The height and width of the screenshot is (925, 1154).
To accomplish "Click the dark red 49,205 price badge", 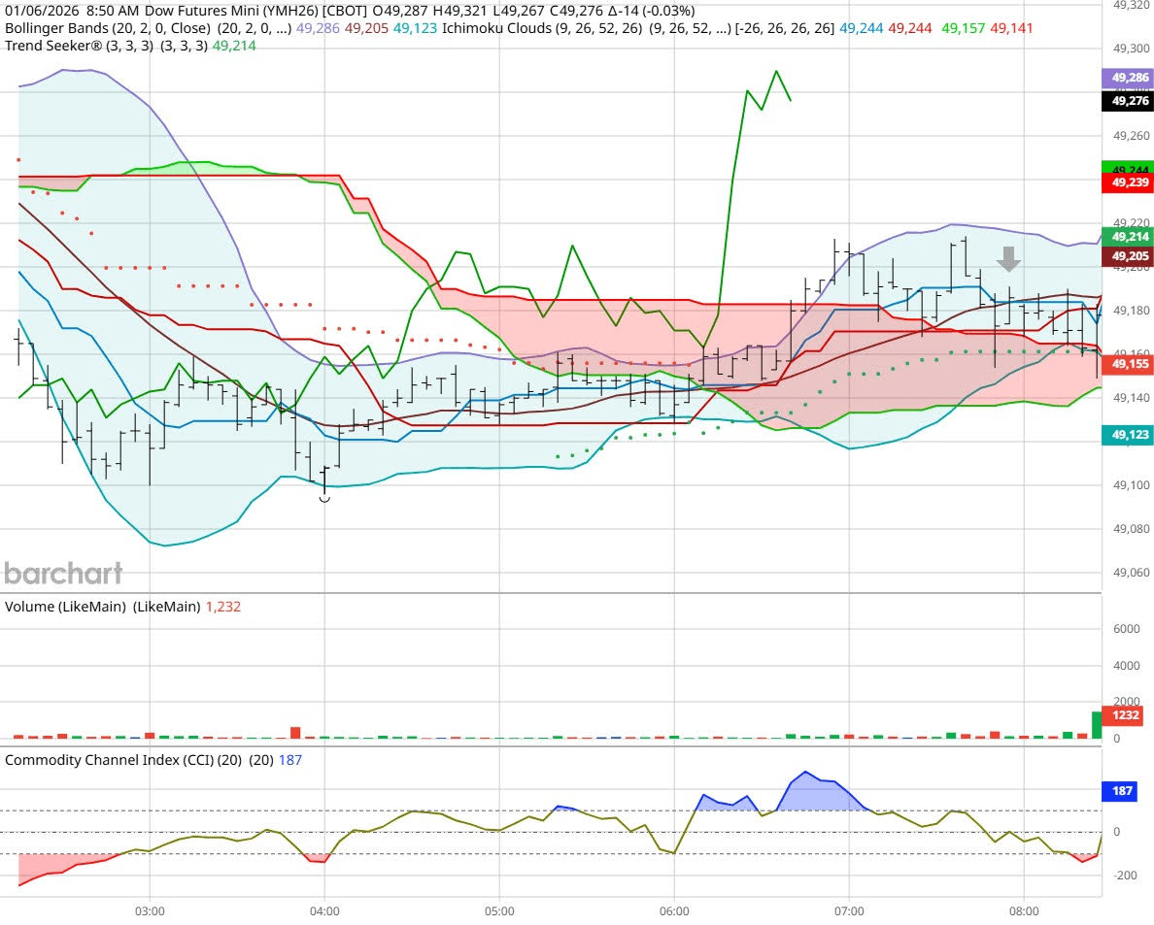I will pyautogui.click(x=1127, y=255).
